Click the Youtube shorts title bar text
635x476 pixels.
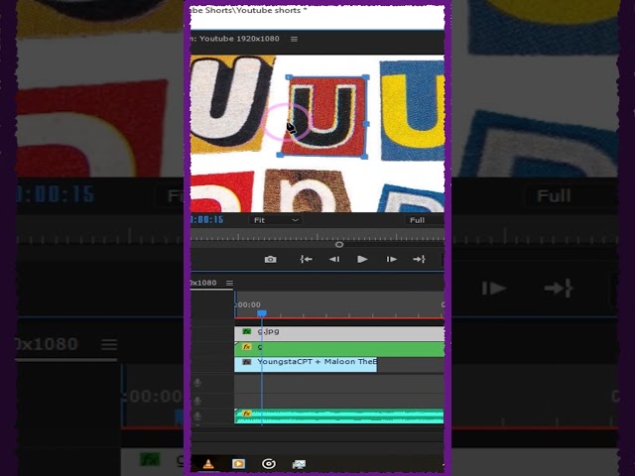248,11
